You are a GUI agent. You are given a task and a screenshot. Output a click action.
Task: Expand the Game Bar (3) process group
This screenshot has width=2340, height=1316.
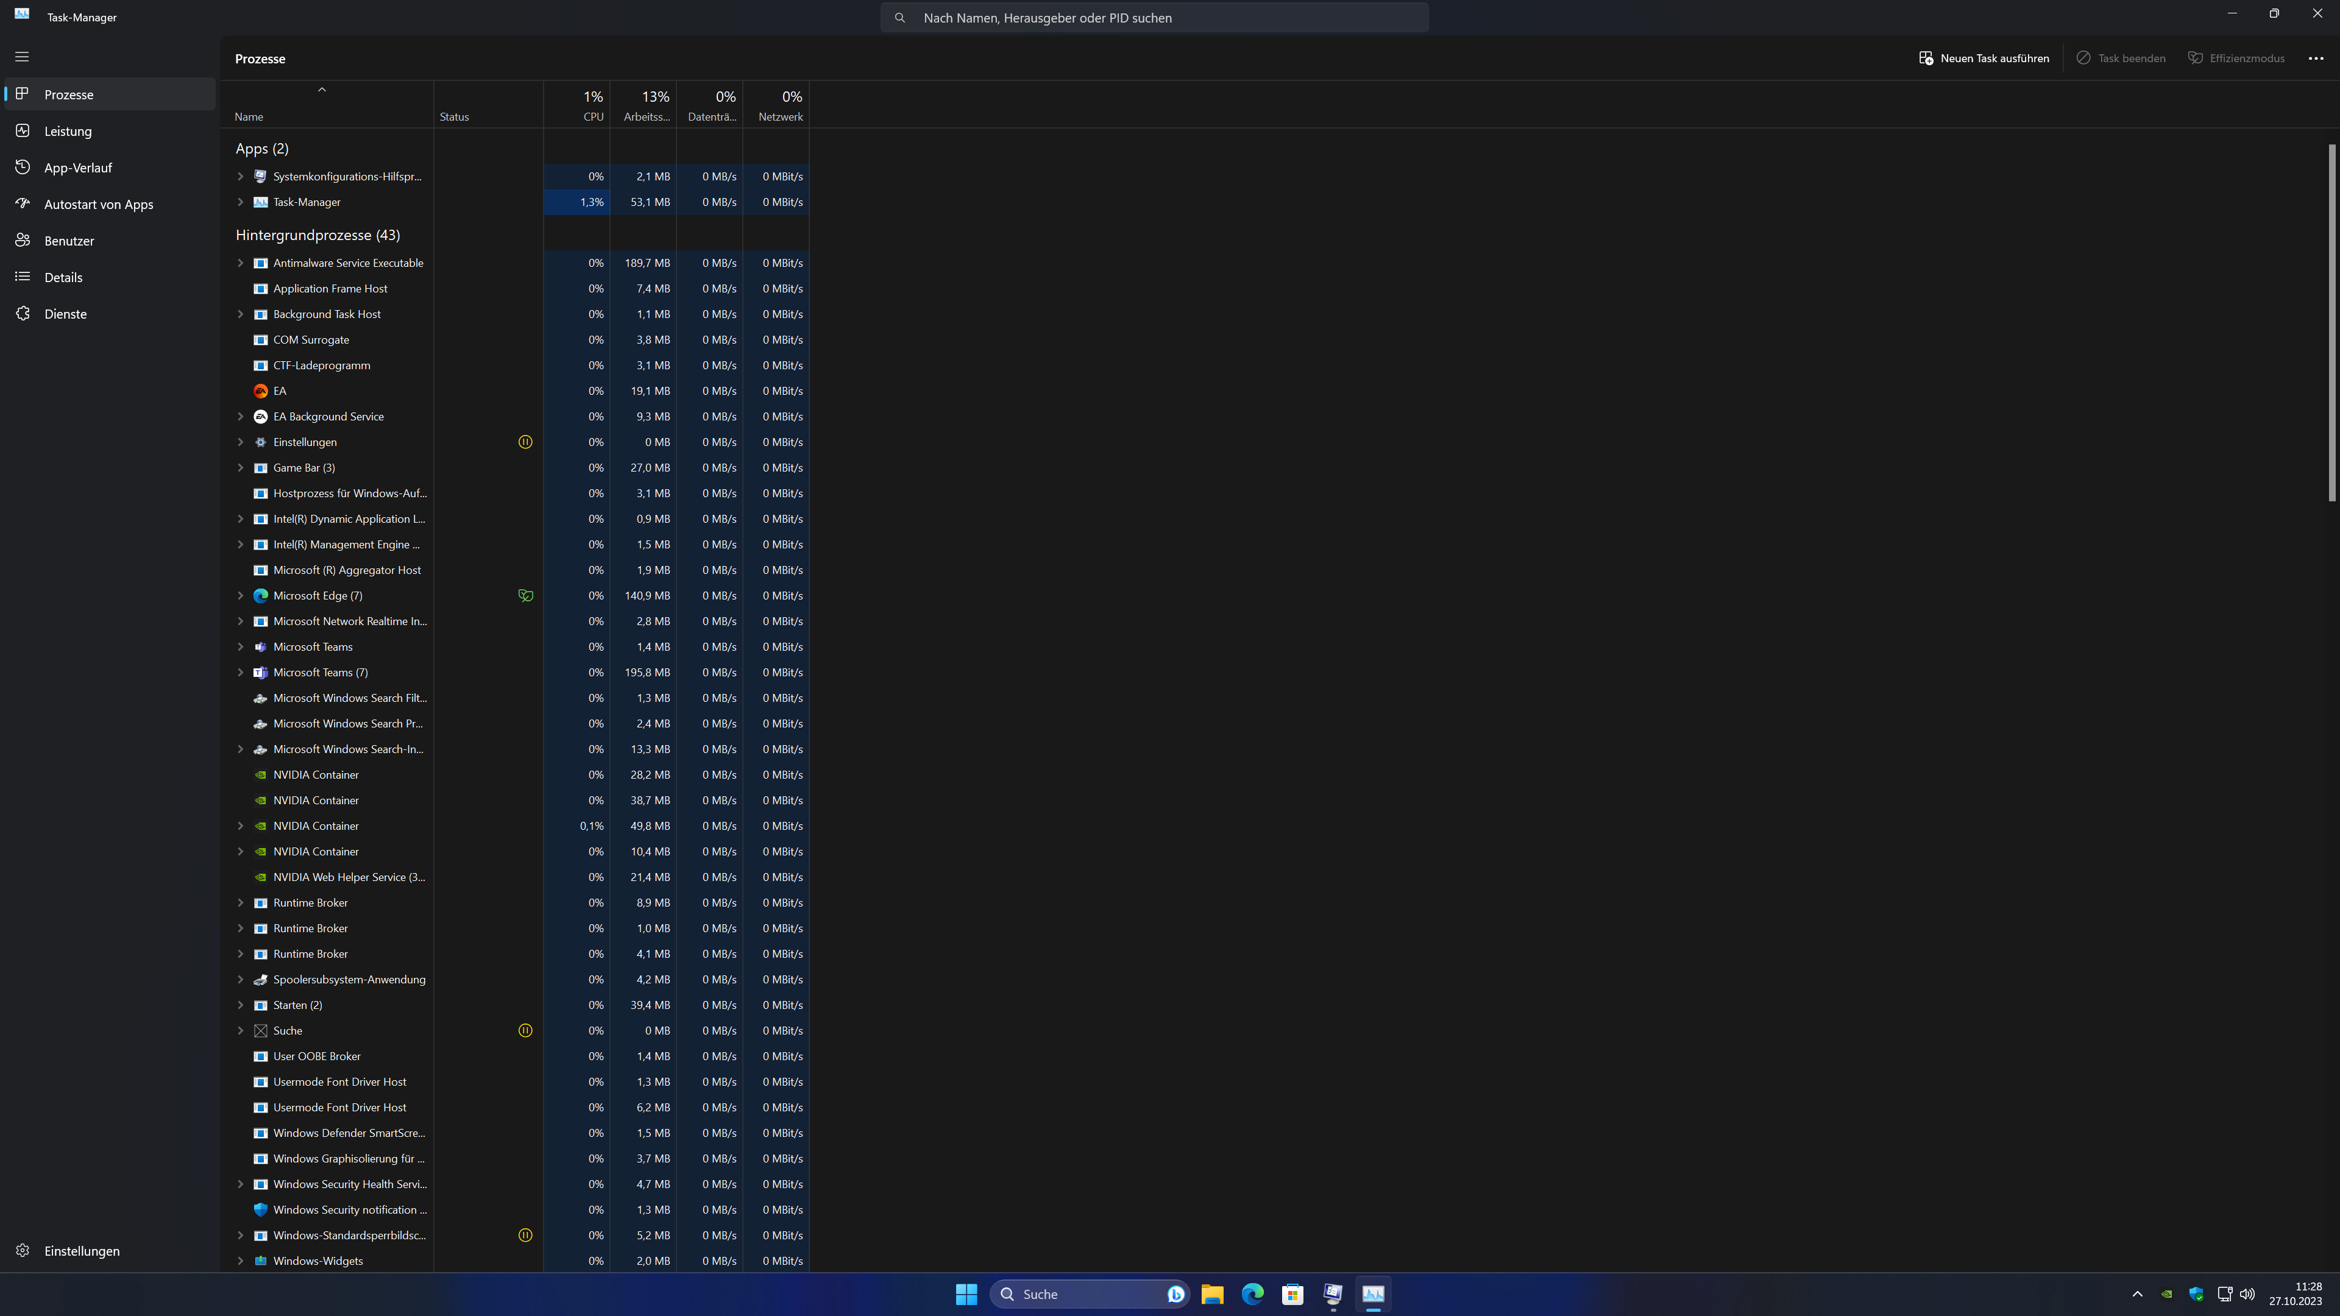click(x=241, y=468)
